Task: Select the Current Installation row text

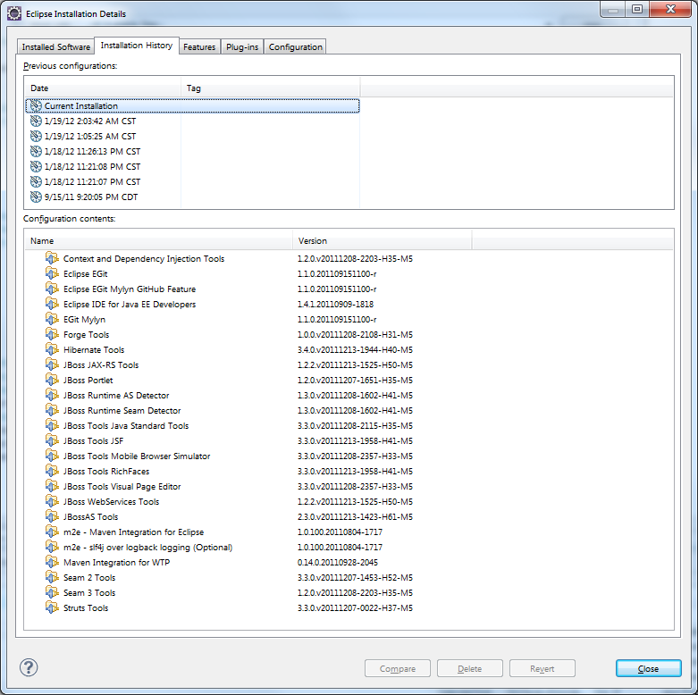Action: pyautogui.click(x=81, y=106)
